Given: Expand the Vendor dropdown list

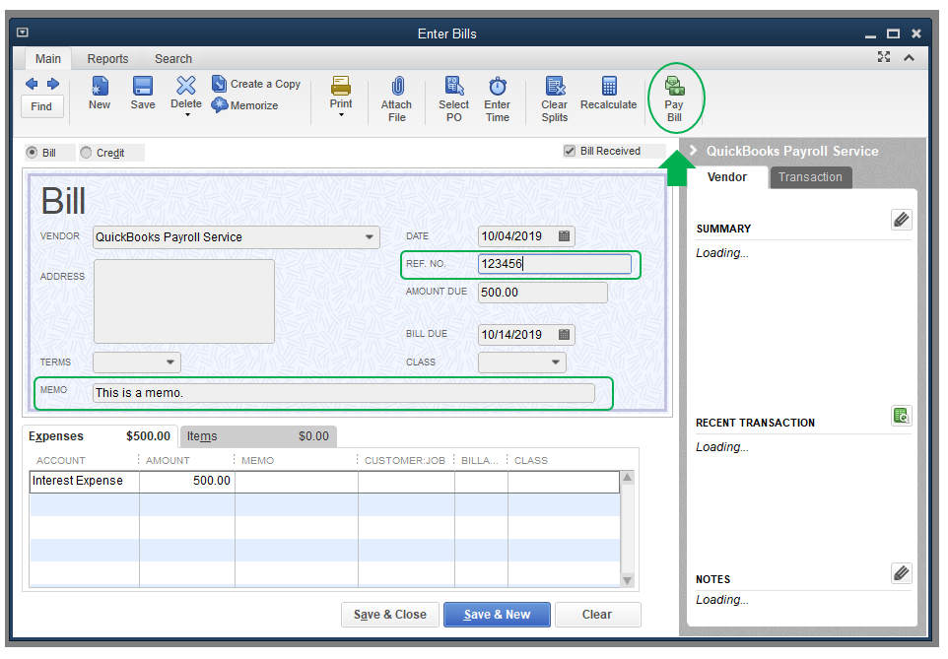Looking at the screenshot, I should (x=370, y=237).
